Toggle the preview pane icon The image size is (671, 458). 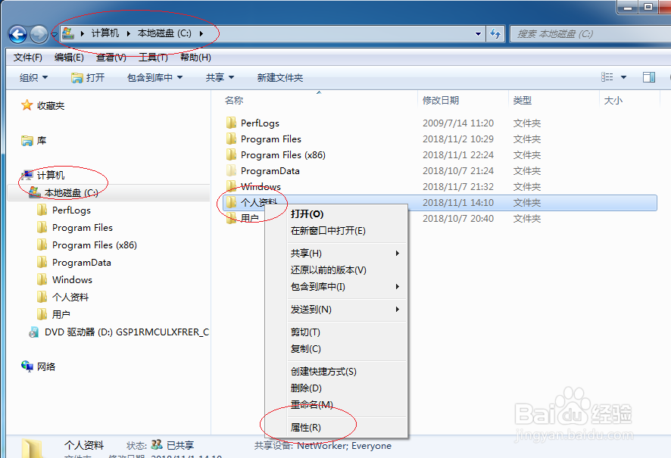649,77
